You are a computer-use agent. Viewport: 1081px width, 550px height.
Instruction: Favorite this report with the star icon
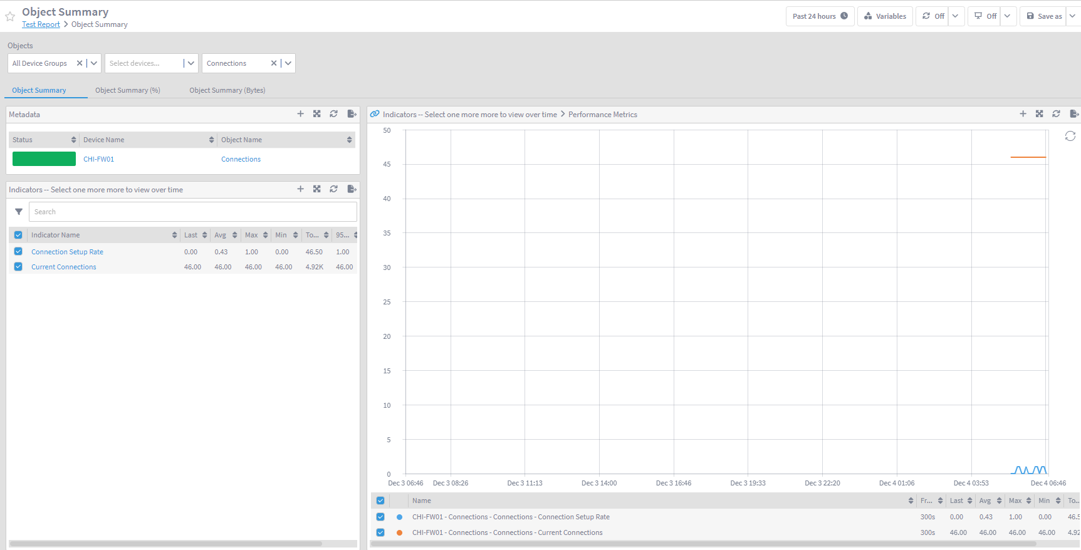[10, 17]
